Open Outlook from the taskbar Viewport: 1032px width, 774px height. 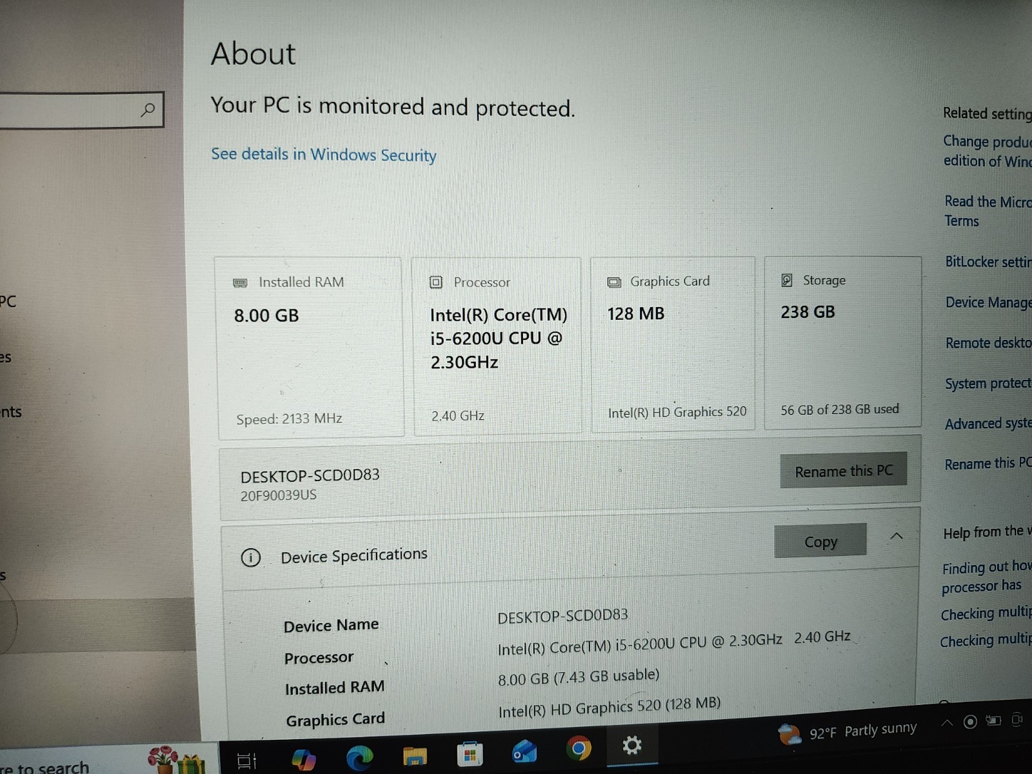coord(524,751)
